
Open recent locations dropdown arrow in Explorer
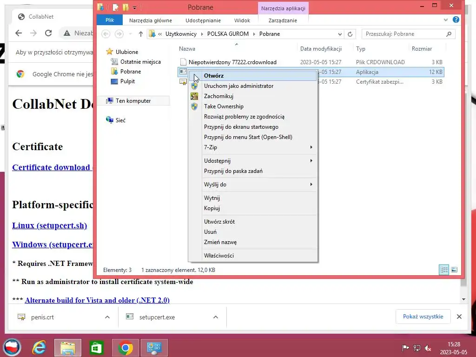point(131,34)
